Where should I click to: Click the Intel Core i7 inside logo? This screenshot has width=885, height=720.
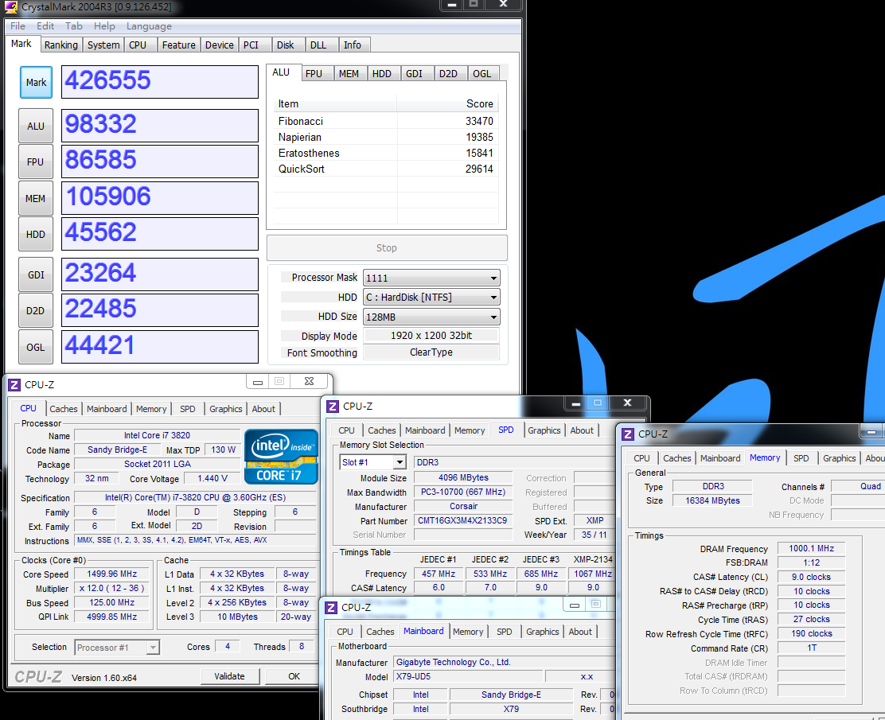pos(281,457)
